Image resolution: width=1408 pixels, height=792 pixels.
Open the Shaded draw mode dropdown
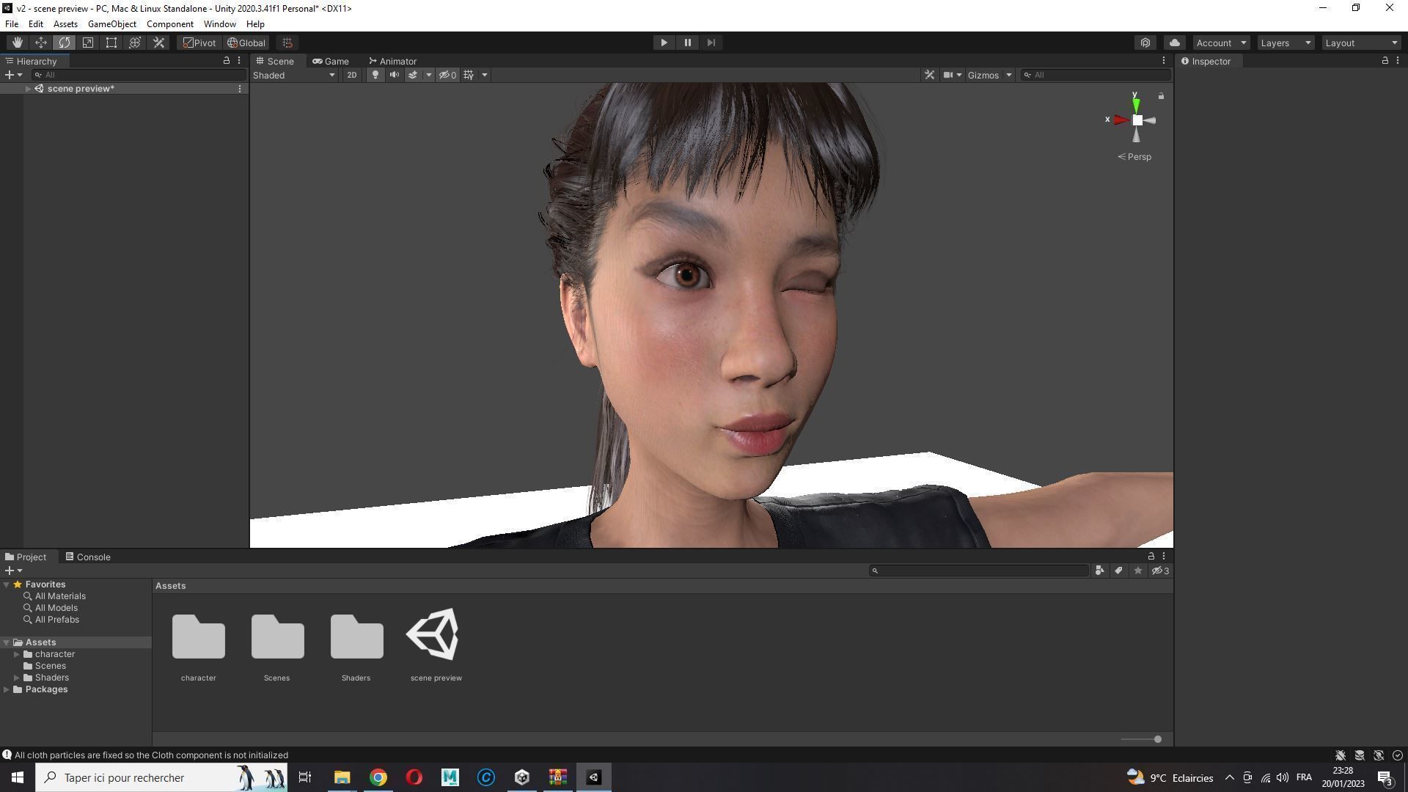point(293,75)
